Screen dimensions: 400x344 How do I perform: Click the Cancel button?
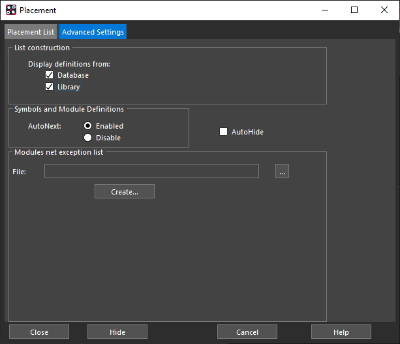[247, 332]
